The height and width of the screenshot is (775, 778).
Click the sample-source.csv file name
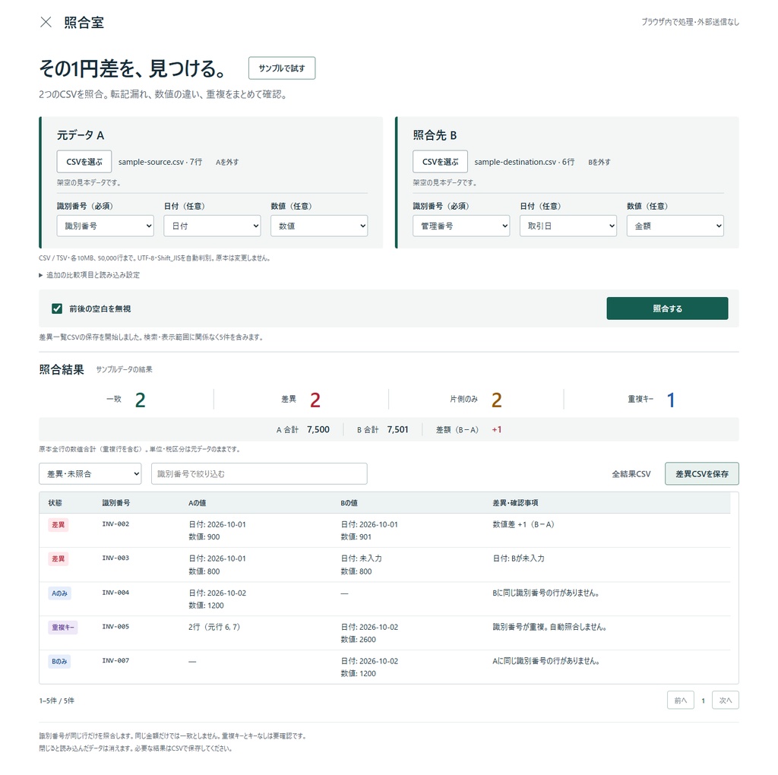pyautogui.click(x=151, y=163)
